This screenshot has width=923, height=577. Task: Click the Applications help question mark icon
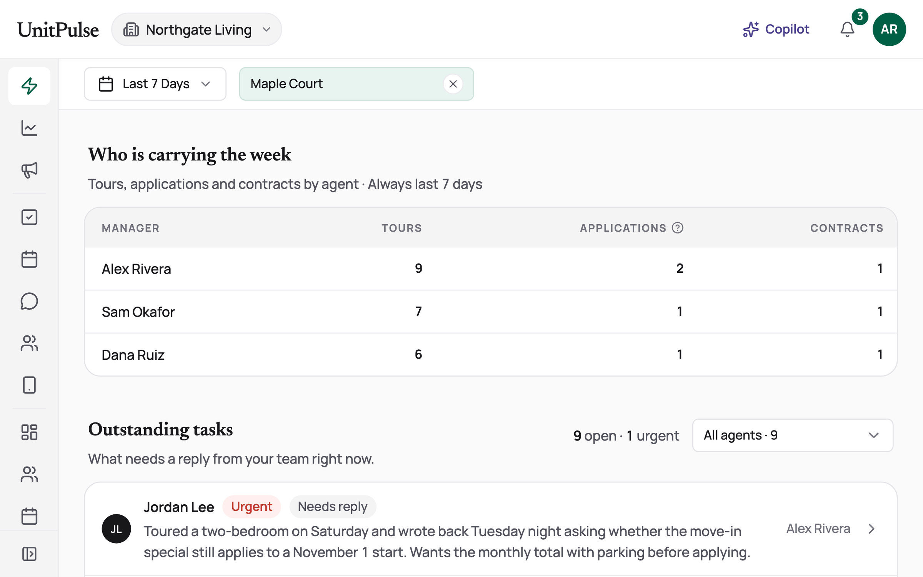click(x=678, y=228)
